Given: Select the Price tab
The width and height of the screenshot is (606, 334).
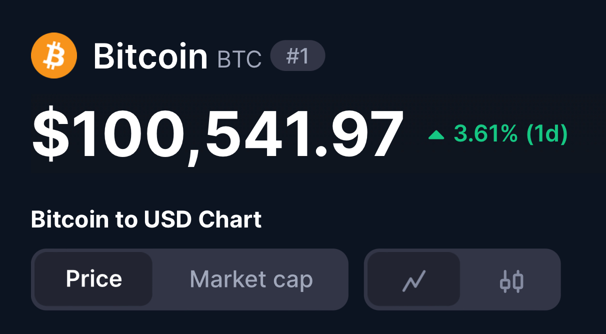Looking at the screenshot, I should tap(93, 279).
